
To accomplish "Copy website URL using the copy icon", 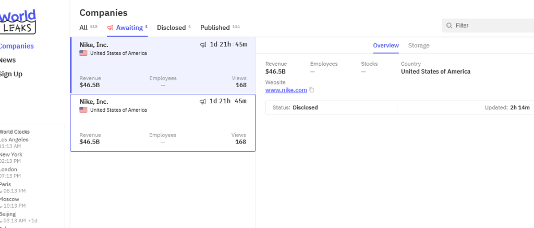I will [x=312, y=90].
